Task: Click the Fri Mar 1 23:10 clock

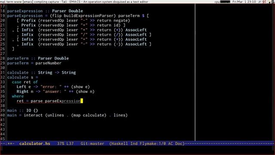Action: click(244, 2)
